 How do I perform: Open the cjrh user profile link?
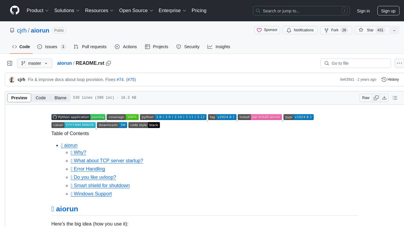coord(22,30)
